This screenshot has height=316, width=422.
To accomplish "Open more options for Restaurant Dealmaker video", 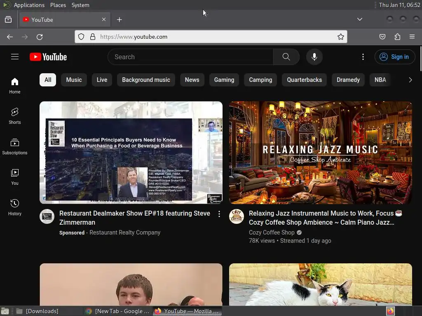I will pos(219,214).
